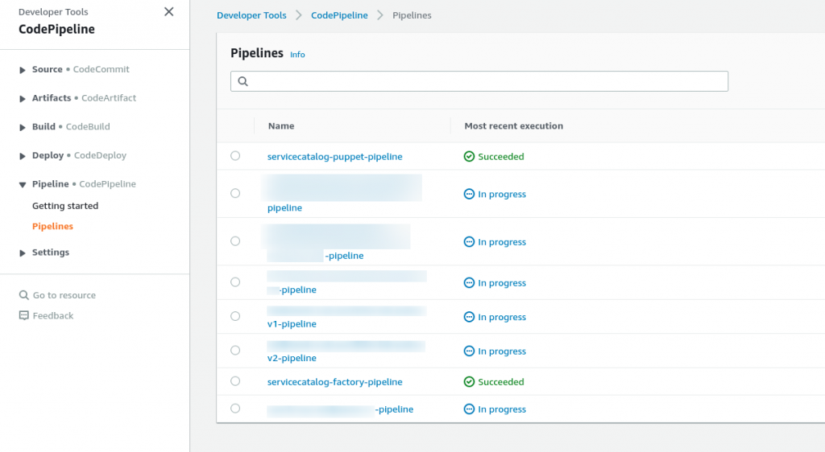Click Succeeded status of servicecatalog-puppet-pipeline
This screenshot has height=452, width=825.
pyautogui.click(x=494, y=157)
